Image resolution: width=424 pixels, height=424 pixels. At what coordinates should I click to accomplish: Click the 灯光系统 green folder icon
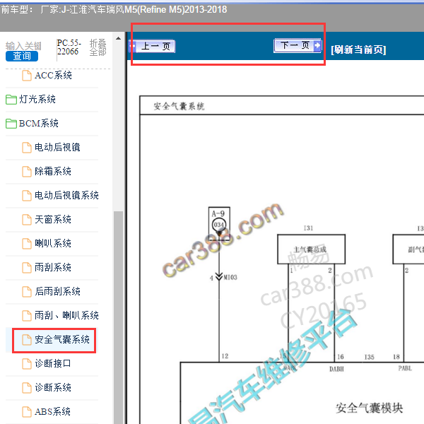[x=11, y=99]
